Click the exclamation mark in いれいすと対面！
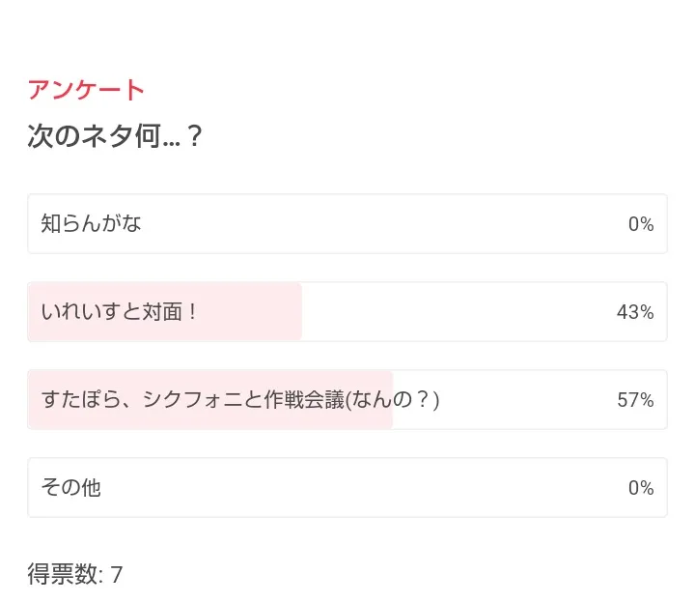 pyautogui.click(x=191, y=312)
